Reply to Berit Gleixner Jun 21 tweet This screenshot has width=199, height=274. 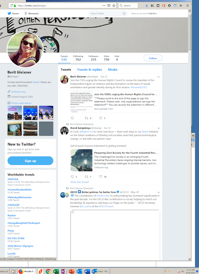point(72,118)
